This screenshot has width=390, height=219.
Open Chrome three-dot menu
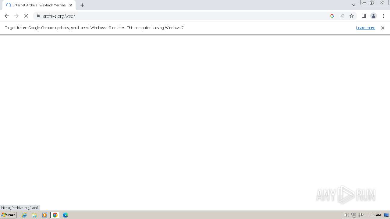click(383, 16)
